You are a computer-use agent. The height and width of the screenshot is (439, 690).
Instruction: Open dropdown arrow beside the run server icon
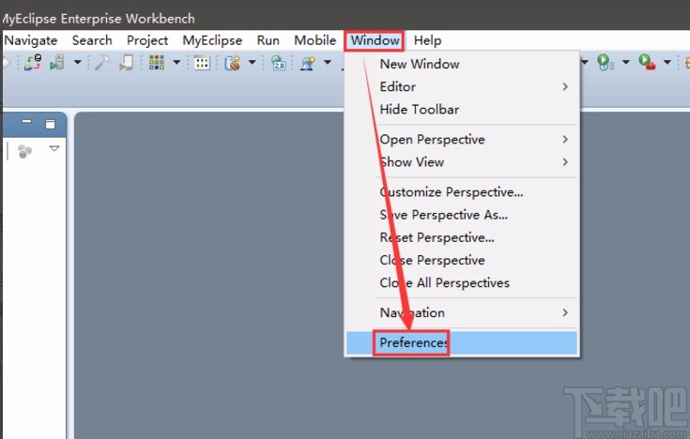coord(77,63)
